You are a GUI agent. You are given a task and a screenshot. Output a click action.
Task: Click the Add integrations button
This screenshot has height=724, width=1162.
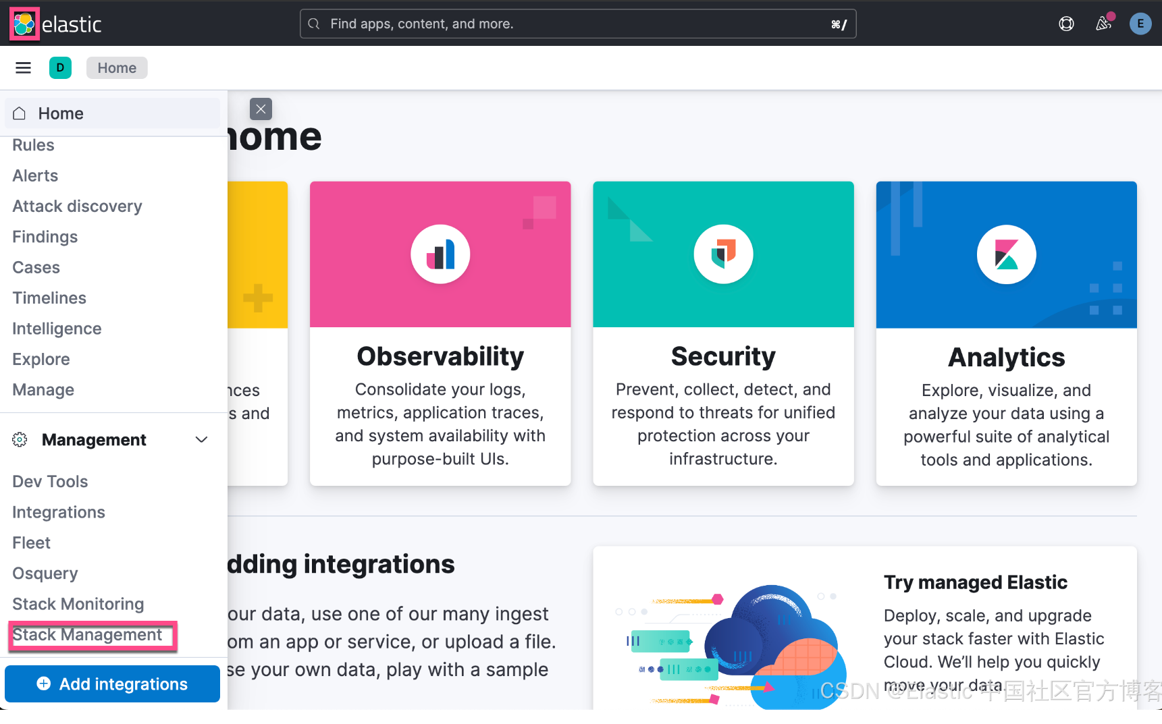[112, 684]
